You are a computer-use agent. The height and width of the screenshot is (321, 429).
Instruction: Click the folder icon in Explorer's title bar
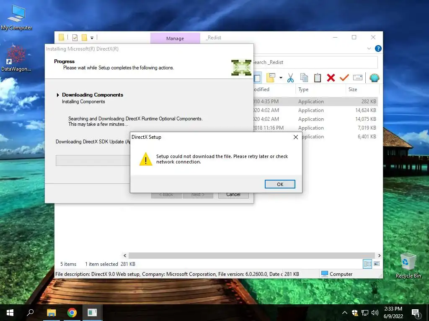point(61,37)
